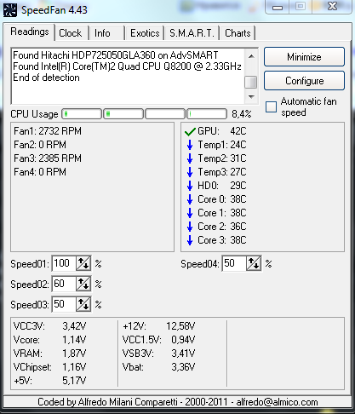Click the Speed02 spinner arrows

click(x=83, y=284)
